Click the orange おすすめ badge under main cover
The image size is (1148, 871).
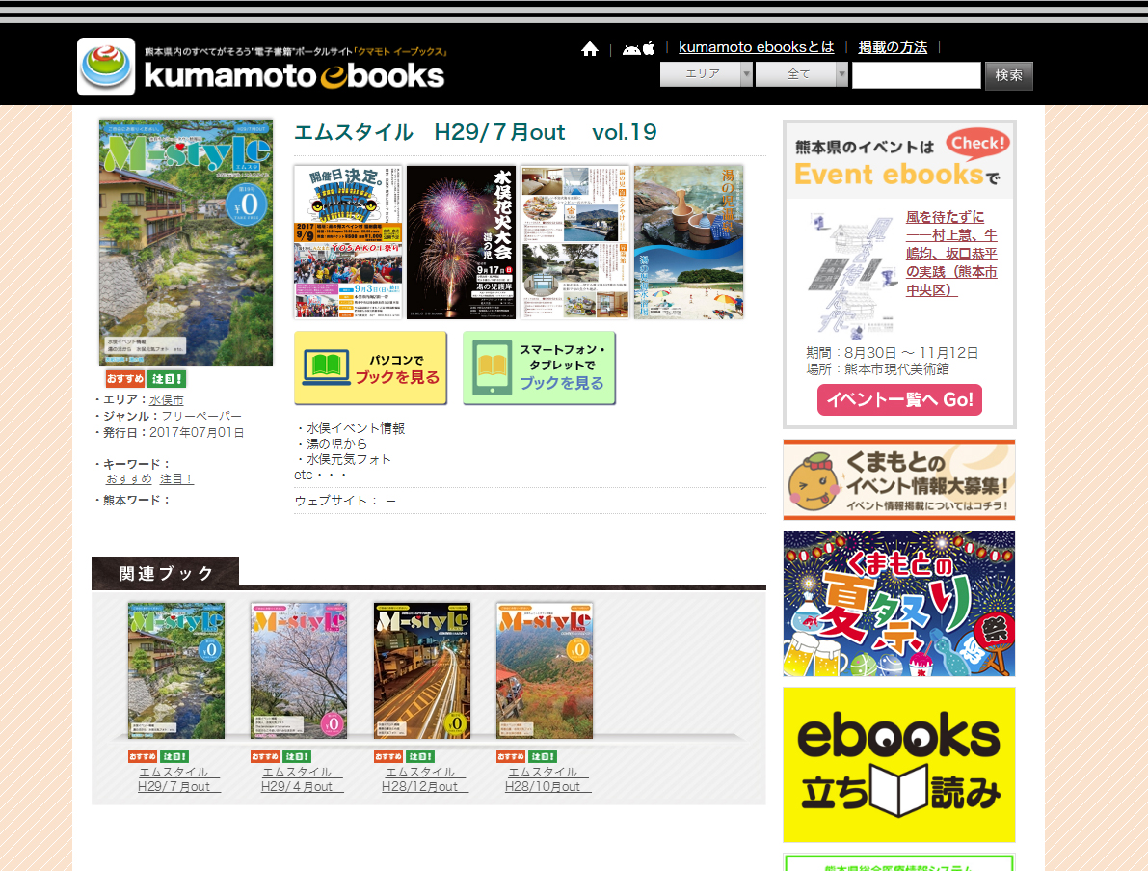(125, 379)
